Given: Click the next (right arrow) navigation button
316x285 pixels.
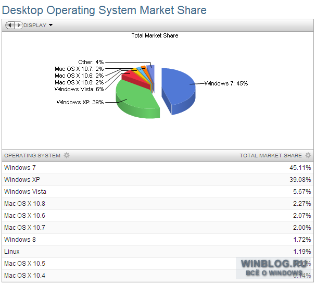Looking at the screenshot, I should point(19,25).
